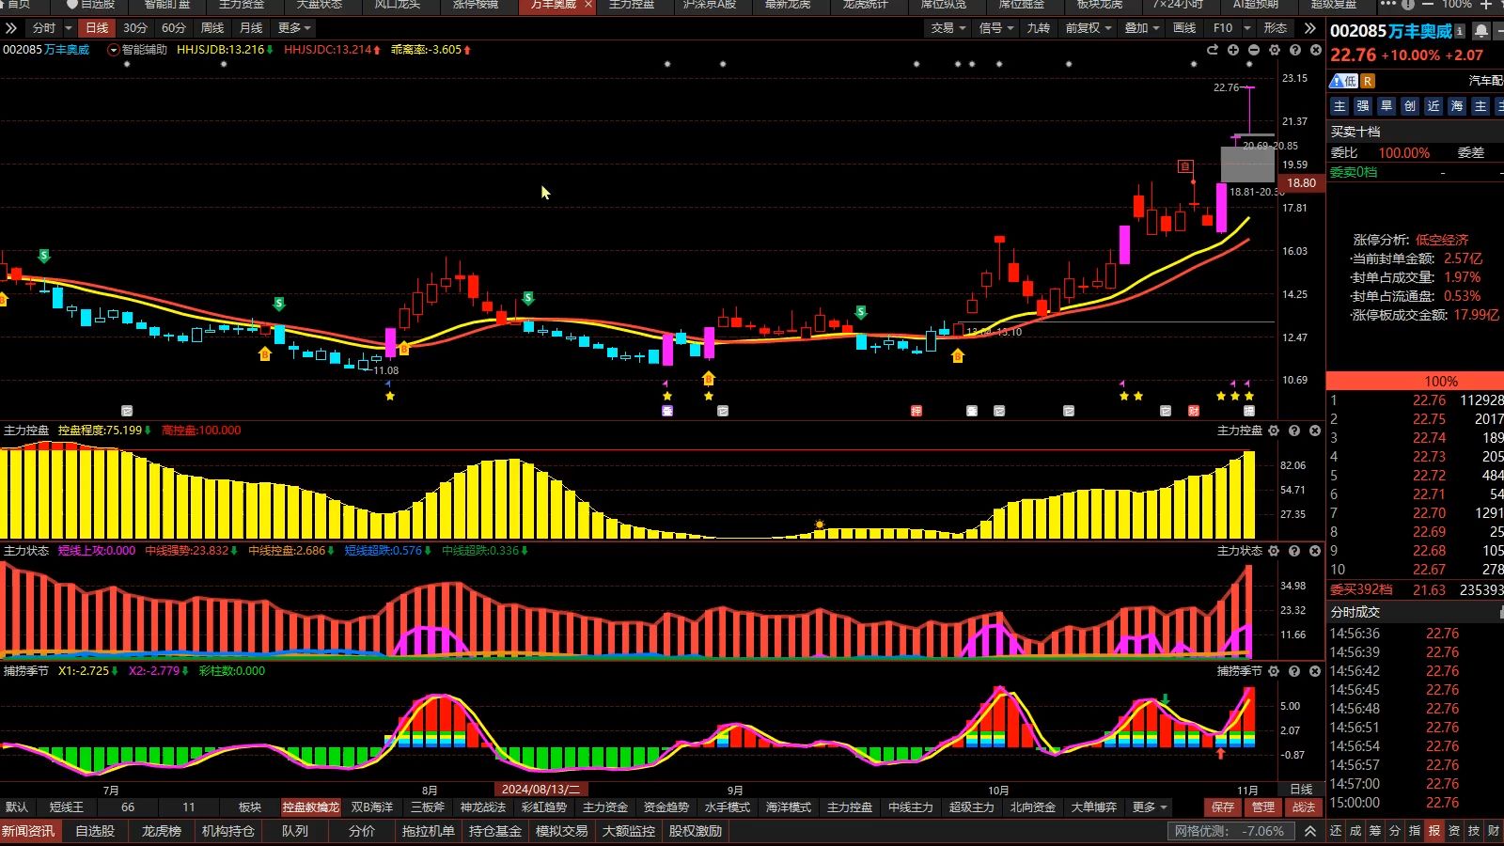
Task: Click the 强 tag icon
Action: pos(1363,106)
